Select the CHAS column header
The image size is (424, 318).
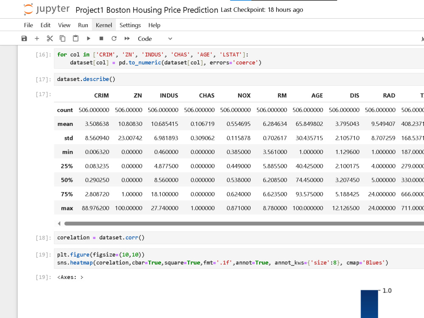pyautogui.click(x=206, y=95)
